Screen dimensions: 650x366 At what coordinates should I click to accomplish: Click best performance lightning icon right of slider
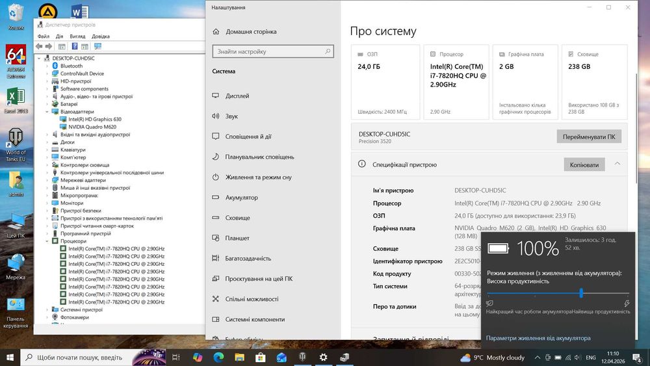coord(627,304)
